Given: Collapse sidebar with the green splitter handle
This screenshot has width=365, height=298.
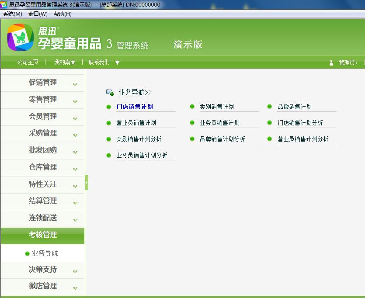Looking at the screenshot, I should (x=87, y=182).
